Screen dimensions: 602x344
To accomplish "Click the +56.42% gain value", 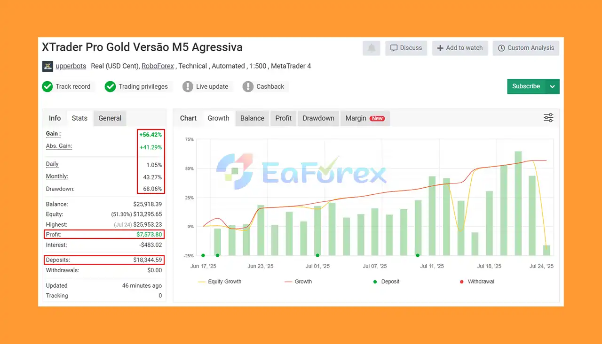I will tap(150, 135).
